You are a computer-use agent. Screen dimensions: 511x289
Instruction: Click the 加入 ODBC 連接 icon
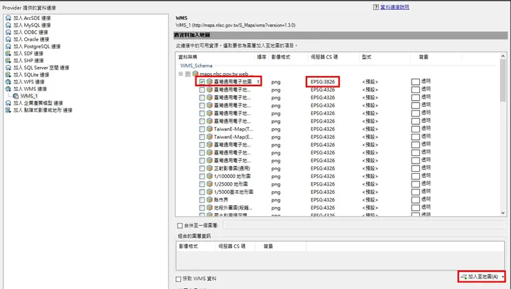pyautogui.click(x=8, y=32)
